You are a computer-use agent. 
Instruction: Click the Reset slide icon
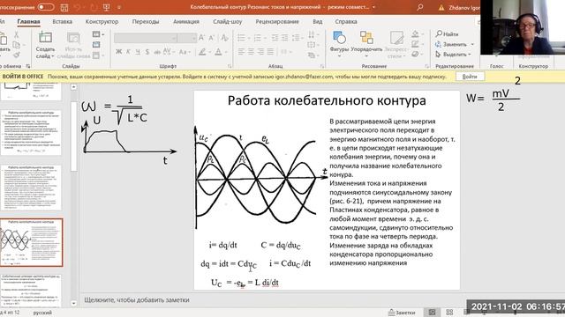96,45
